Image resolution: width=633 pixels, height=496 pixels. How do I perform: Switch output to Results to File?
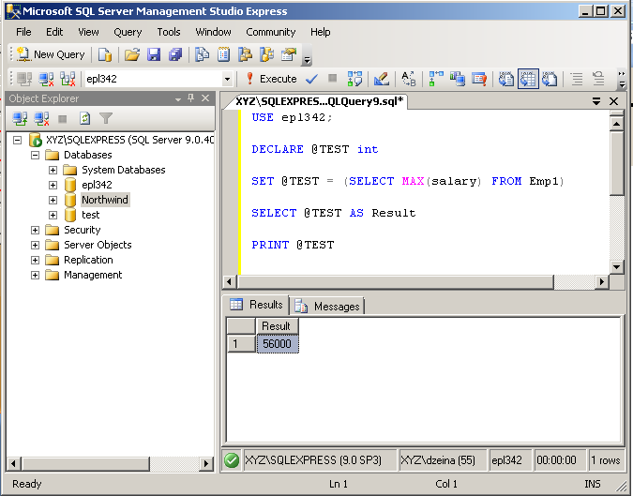(550, 79)
